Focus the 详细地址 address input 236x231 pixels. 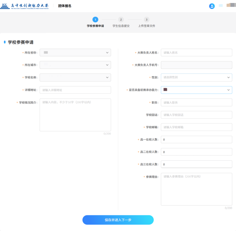tap(75, 90)
